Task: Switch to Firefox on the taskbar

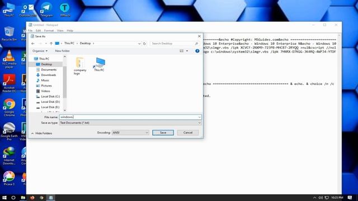Action: (32, 198)
